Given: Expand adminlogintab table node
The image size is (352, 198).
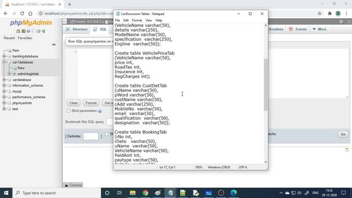Looking at the screenshot, I should click(9, 74).
